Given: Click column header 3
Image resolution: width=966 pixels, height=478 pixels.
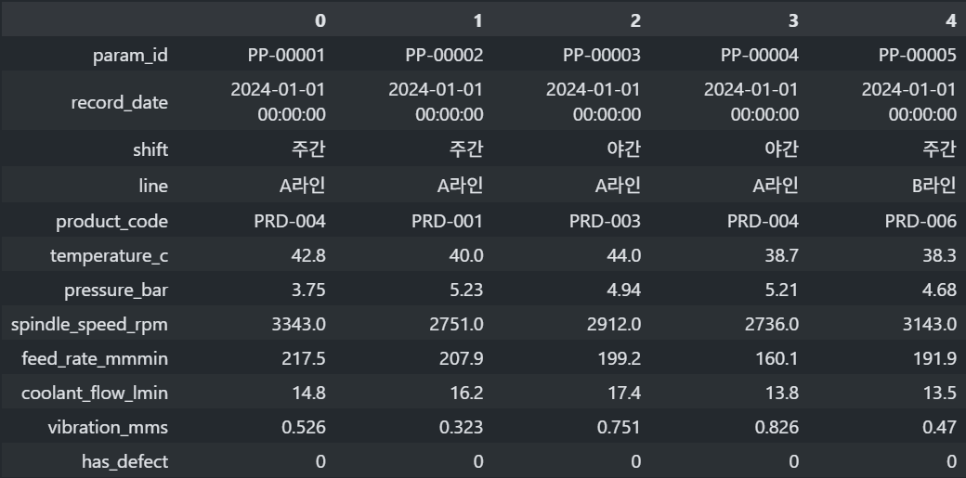Looking at the screenshot, I should 792,19.
